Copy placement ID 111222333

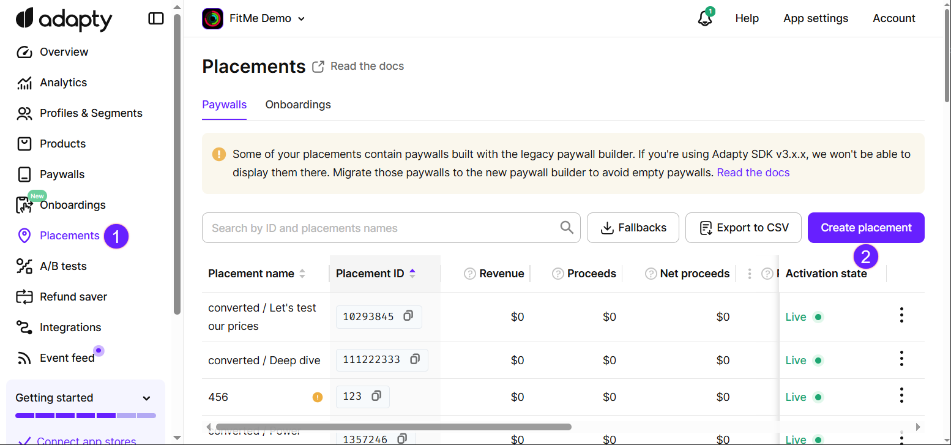414,359
